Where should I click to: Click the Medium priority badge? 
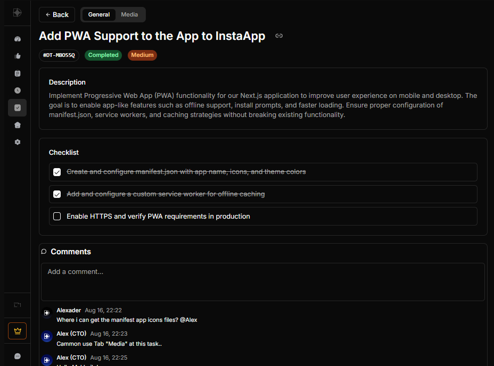click(143, 55)
